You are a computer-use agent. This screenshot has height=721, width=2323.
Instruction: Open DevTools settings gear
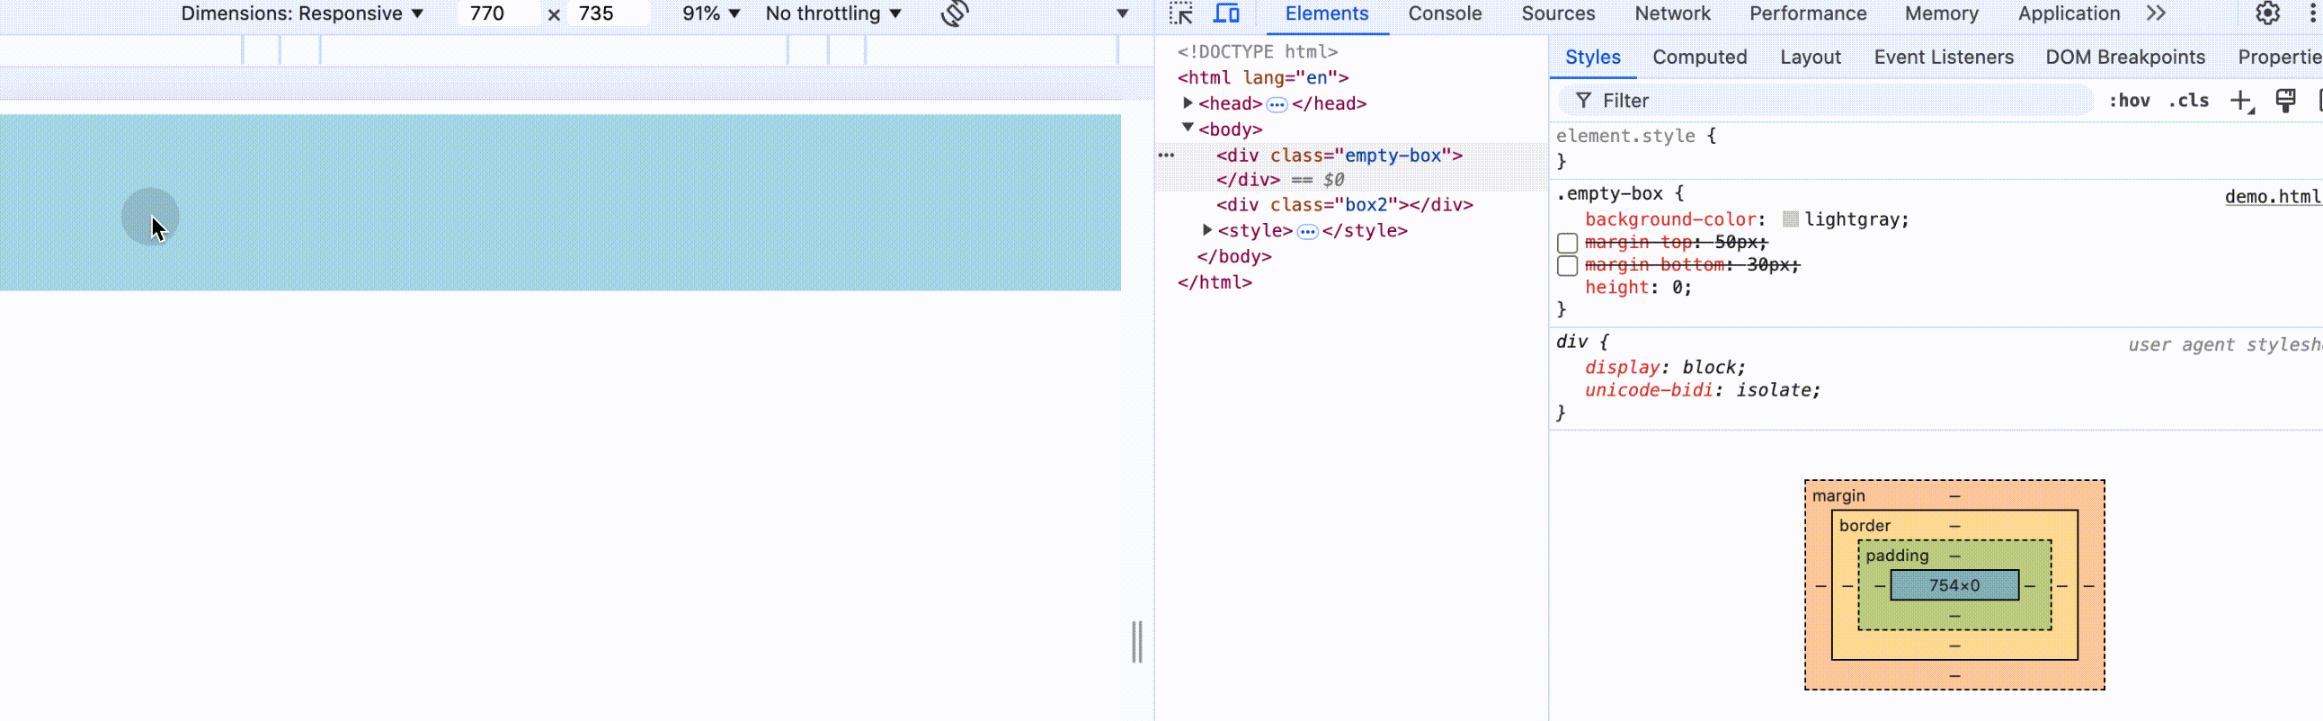pyautogui.click(x=2268, y=13)
